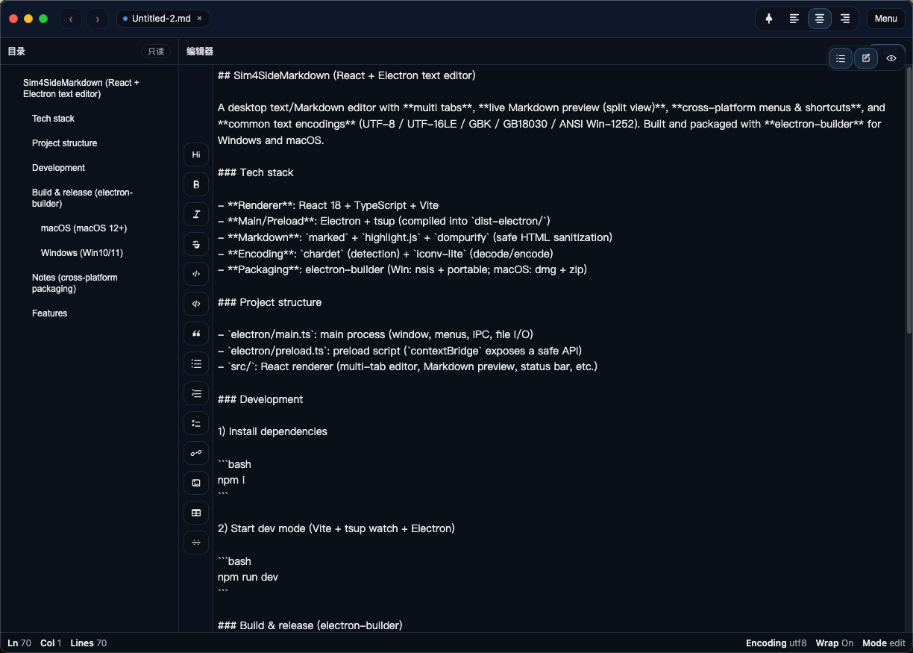Insert a numbered list

pyautogui.click(x=196, y=393)
